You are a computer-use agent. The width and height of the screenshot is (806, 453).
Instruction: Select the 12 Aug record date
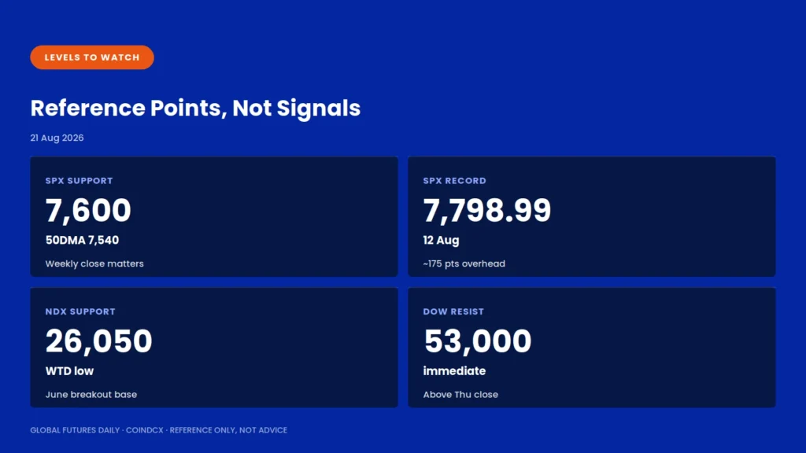(441, 241)
